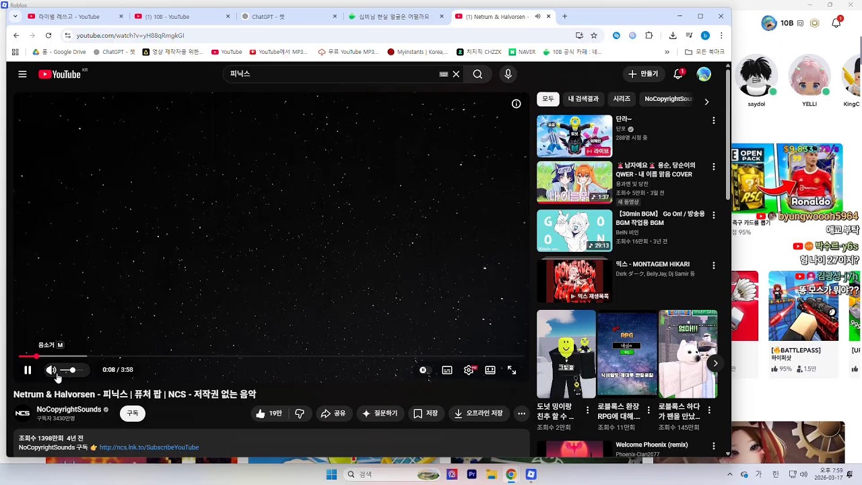Select the 시리즈 filter chip
Viewport: 862px width, 485px height.
pos(622,99)
